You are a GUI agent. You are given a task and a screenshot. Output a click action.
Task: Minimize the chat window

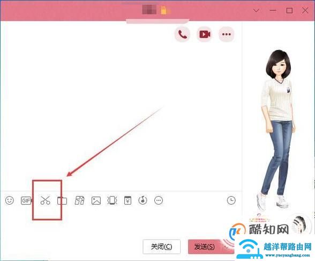coord(273,10)
